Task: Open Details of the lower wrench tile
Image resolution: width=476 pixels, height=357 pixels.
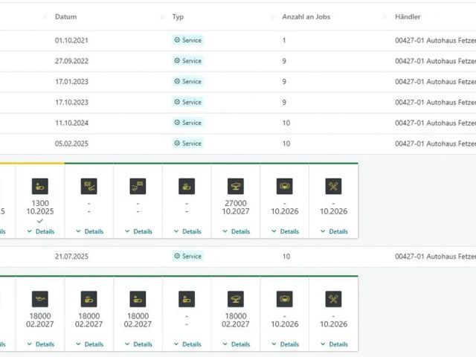Action: tap(333, 344)
